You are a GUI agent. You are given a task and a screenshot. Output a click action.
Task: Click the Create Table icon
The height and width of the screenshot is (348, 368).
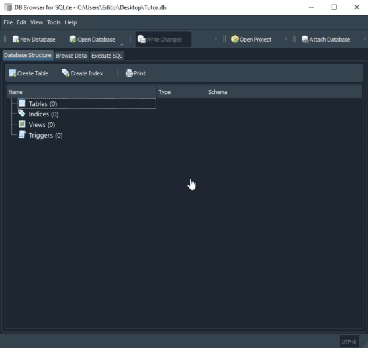(x=12, y=73)
